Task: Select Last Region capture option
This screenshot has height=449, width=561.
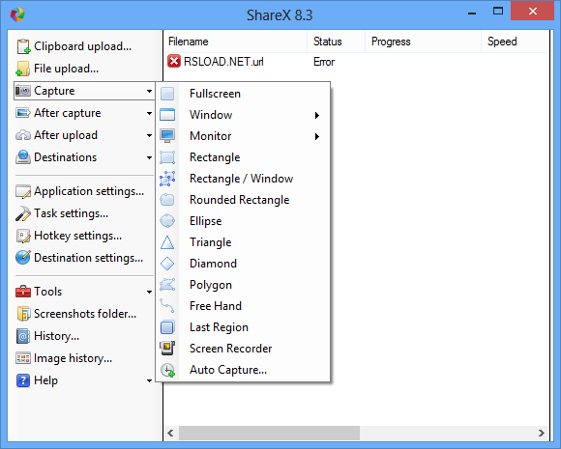Action: [243, 326]
